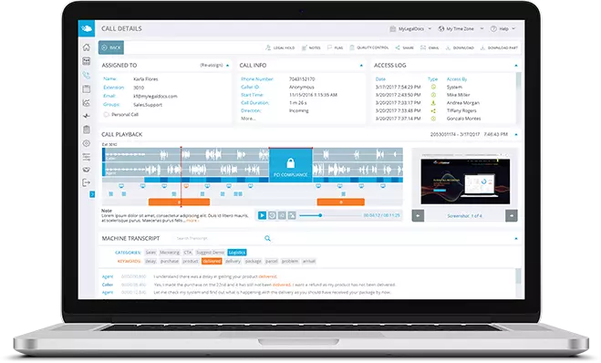Open the calendar sidebar icon
The image size is (601, 363).
point(87,89)
